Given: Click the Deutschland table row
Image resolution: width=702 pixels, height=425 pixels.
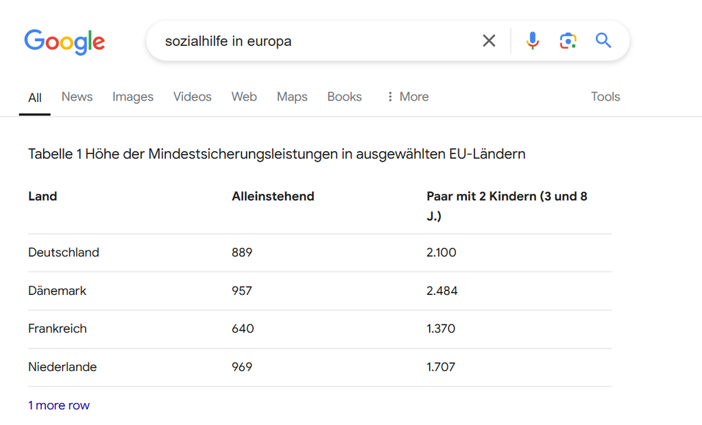Looking at the screenshot, I should [319, 253].
